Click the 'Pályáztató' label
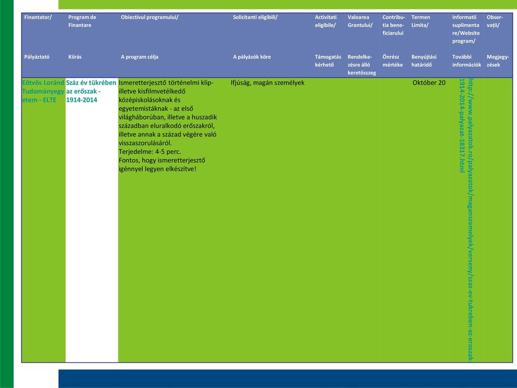The height and width of the screenshot is (388, 517). pos(37,57)
